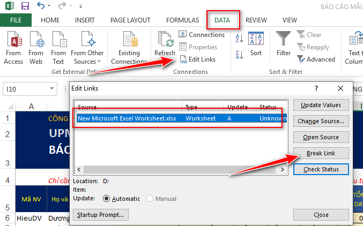Click the Name Box showing I10
Image resolution: width=363 pixels, height=226 pixels.
(x=25, y=89)
